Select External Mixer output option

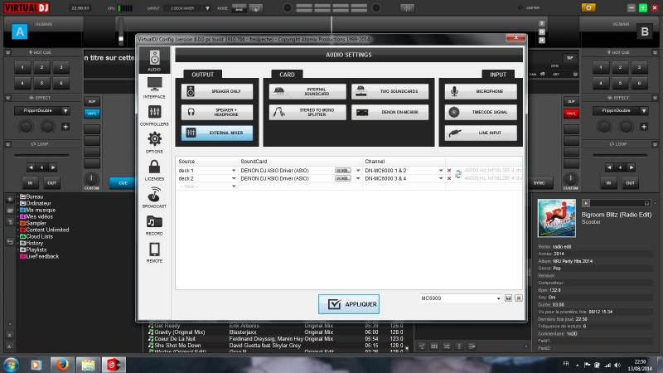[x=217, y=133]
